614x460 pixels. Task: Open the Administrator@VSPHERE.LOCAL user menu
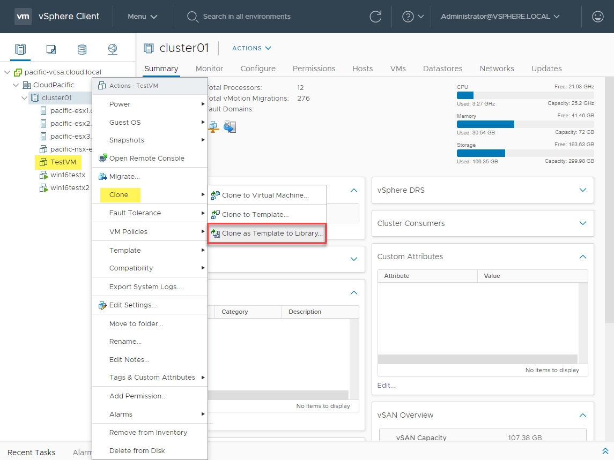500,17
